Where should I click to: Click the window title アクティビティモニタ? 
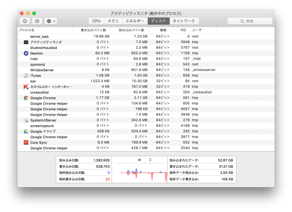146,13
